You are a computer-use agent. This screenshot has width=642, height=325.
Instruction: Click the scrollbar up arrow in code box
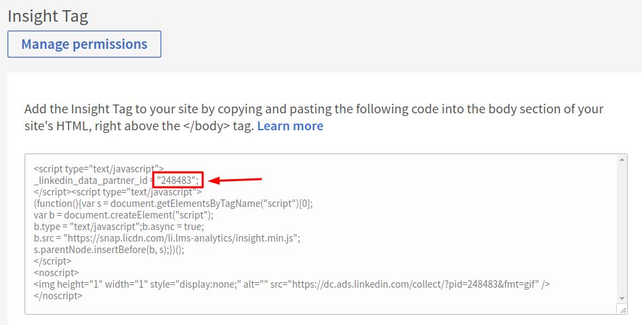[x=622, y=159]
